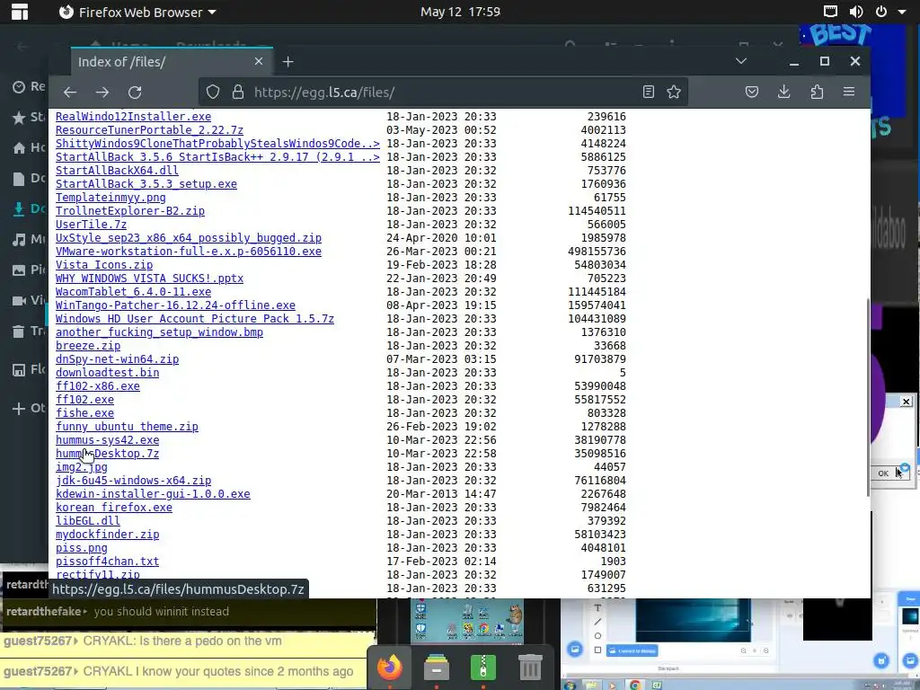Viewport: 920px width, 690px height.
Task: Download RealWindo12Installer.exe
Action: coord(133,117)
